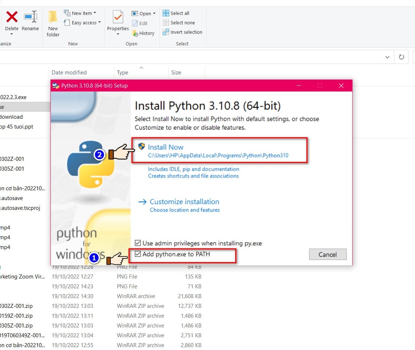This screenshot has height=350, width=415.
Task: Click Select all in ribbon
Action: (176, 13)
